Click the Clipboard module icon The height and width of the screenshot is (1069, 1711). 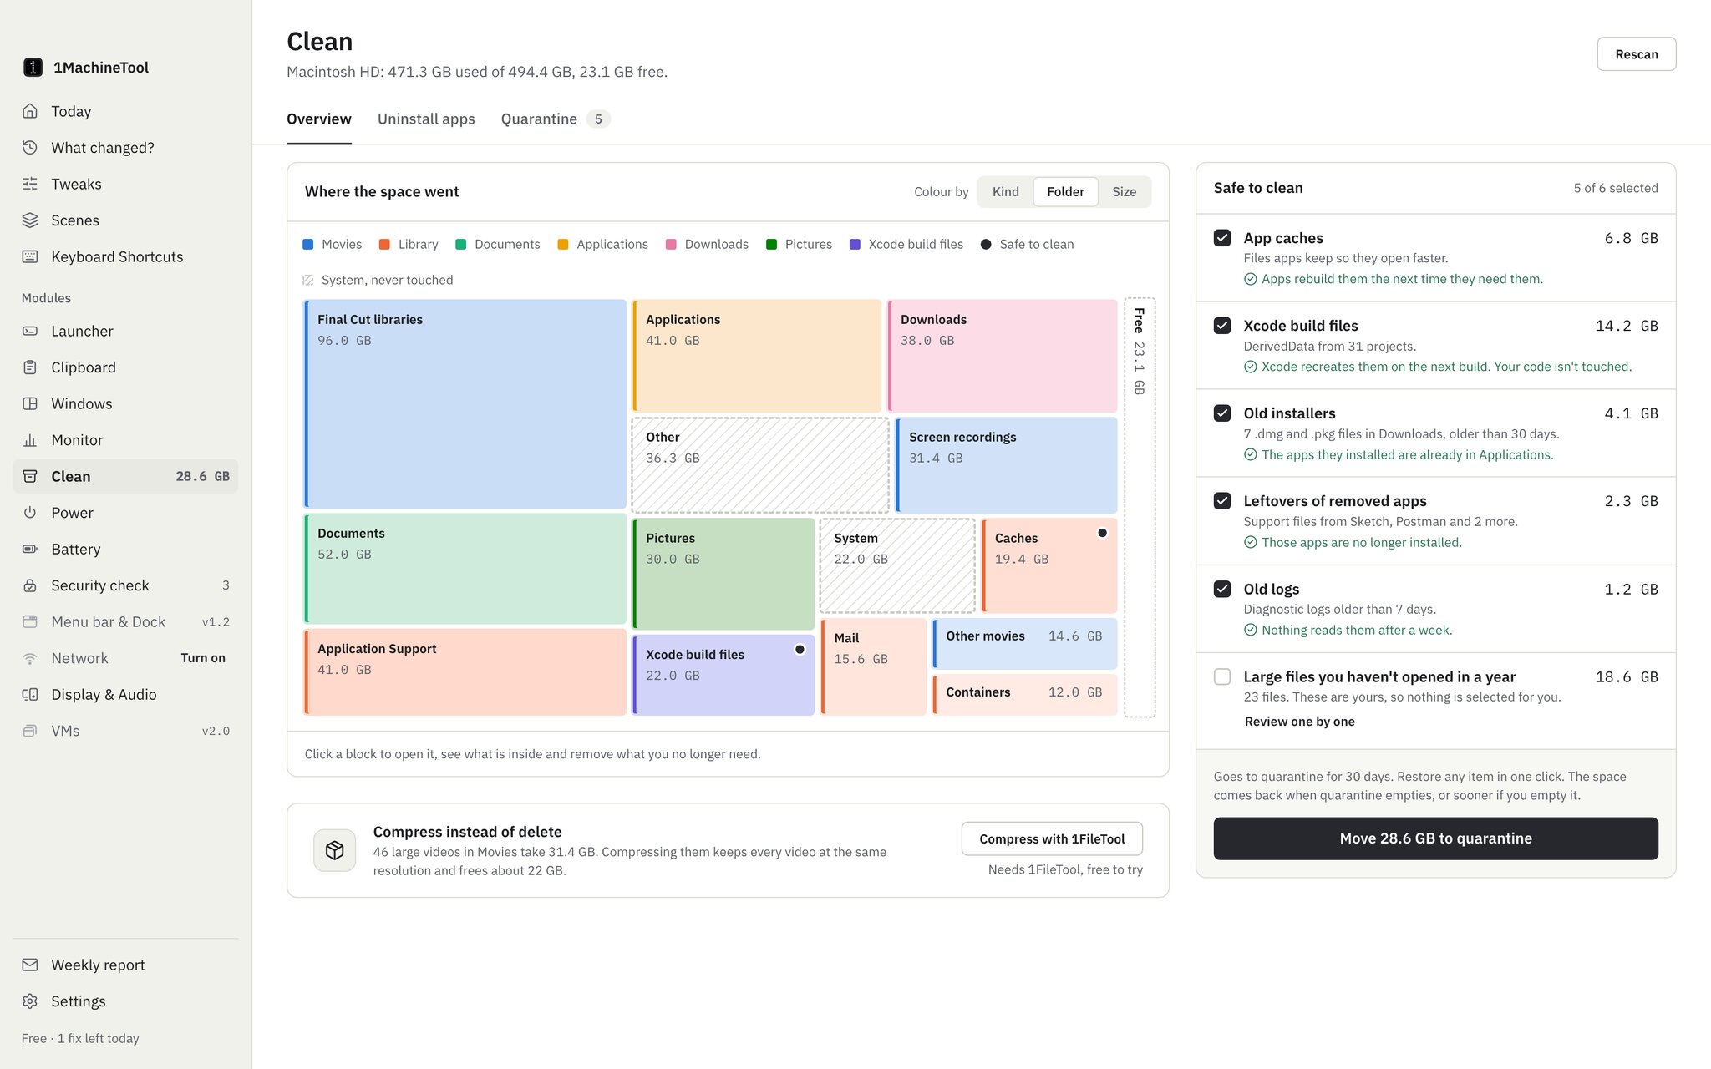[30, 367]
